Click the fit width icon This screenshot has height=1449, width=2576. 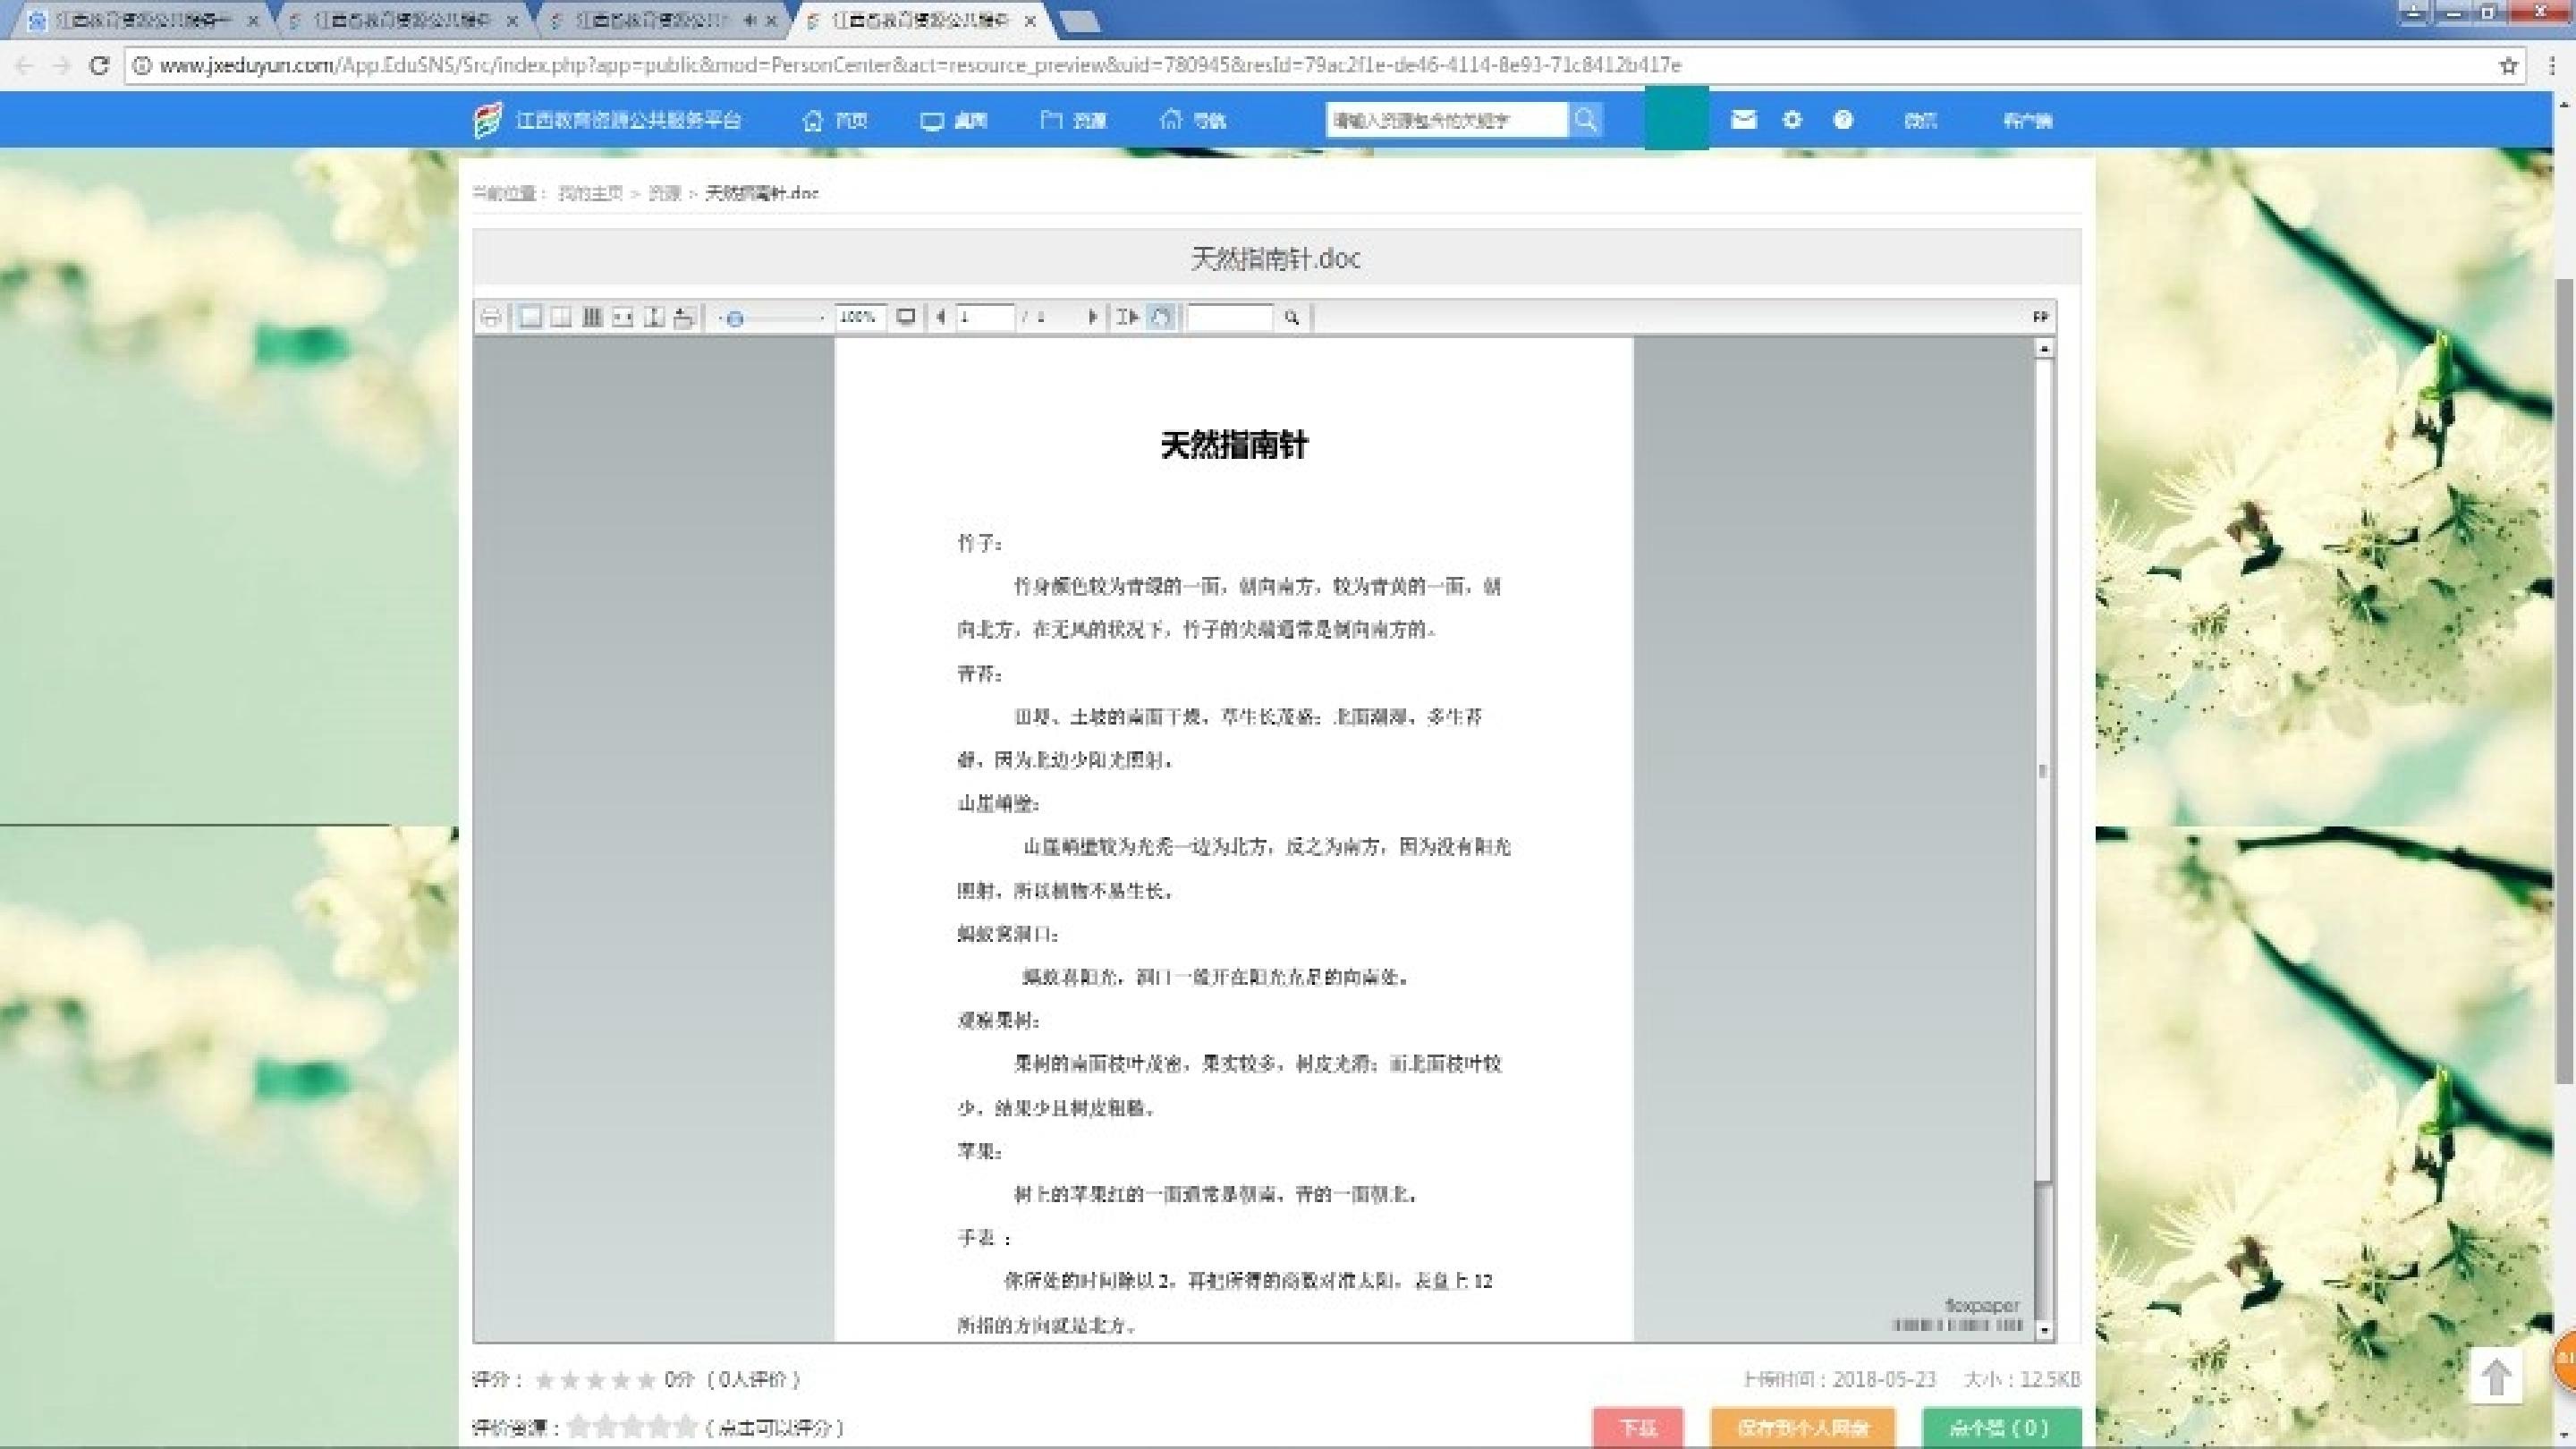pos(623,317)
